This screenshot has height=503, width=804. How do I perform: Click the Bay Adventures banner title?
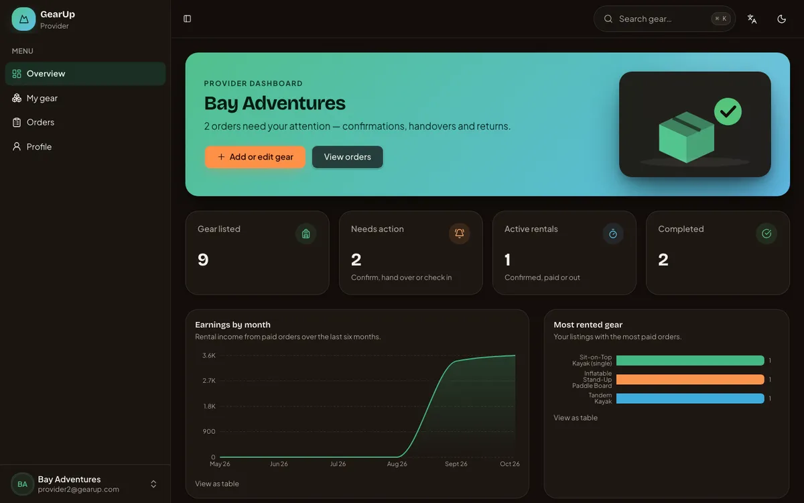pos(275,103)
